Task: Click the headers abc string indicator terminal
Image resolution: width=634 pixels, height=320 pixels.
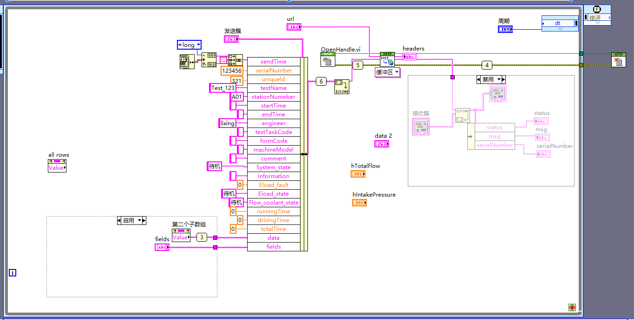Action: click(409, 56)
